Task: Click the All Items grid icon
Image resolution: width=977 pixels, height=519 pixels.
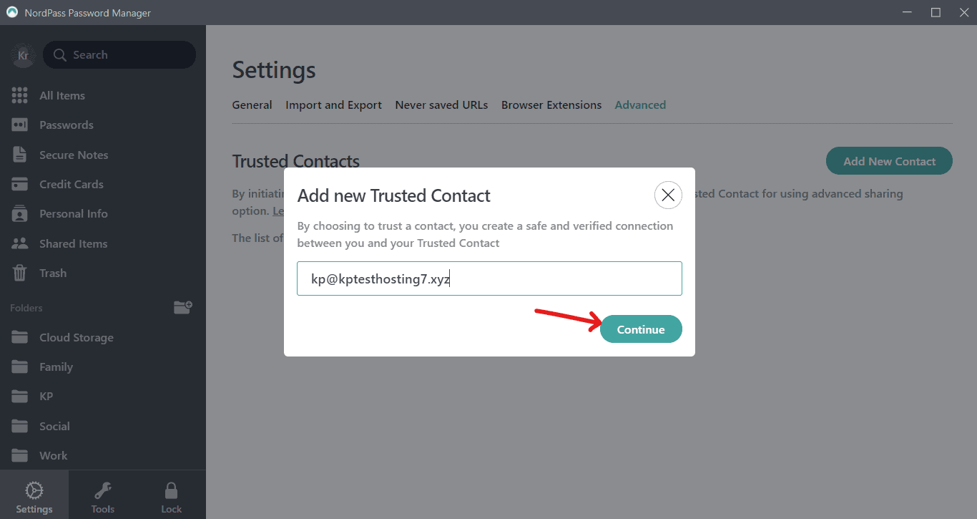Action: pyautogui.click(x=19, y=95)
